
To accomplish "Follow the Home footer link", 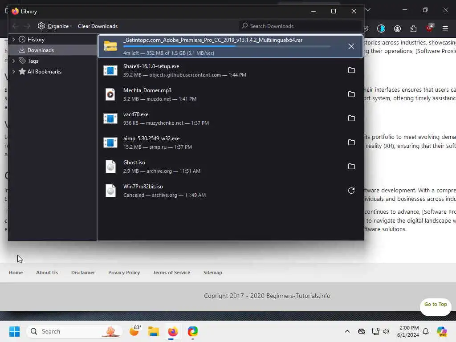I will pyautogui.click(x=16, y=273).
